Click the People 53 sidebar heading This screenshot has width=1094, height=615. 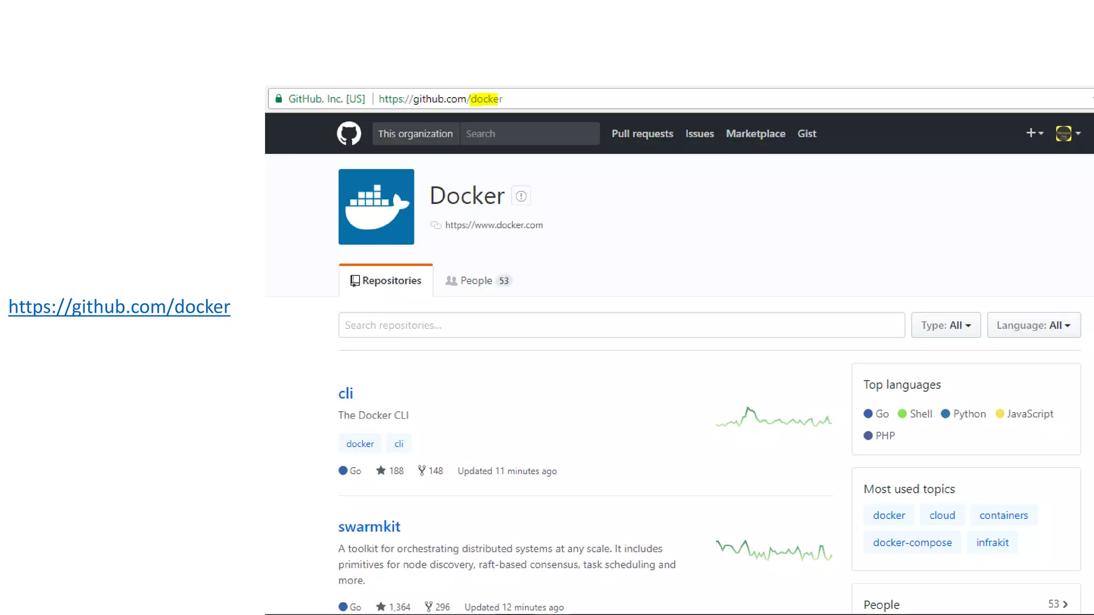tap(881, 605)
